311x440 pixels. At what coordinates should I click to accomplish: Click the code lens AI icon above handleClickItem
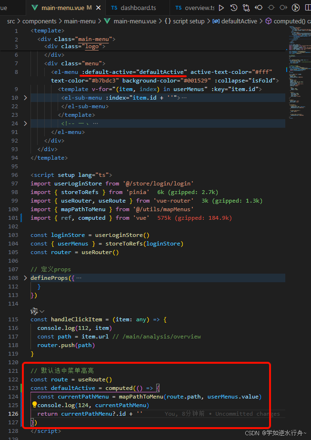(34, 311)
